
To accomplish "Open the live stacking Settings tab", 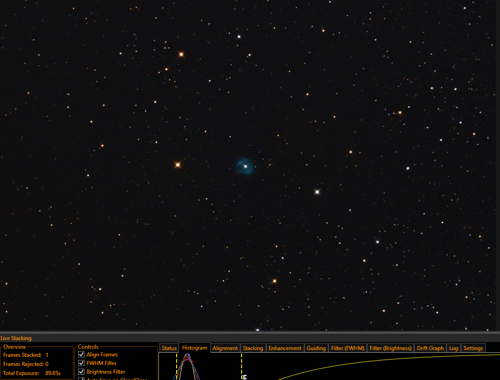I will [473, 348].
